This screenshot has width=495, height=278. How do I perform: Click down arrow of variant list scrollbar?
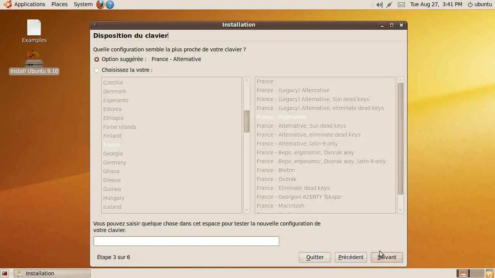point(401,210)
